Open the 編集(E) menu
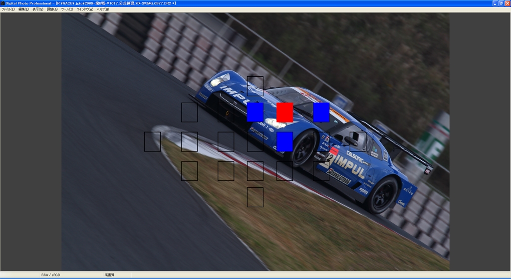The height and width of the screenshot is (279, 511). coord(23,9)
